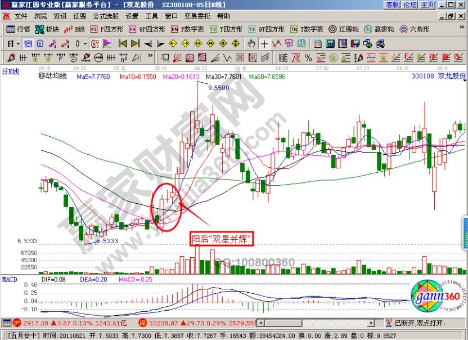The height and width of the screenshot is (340, 468).
Task: Click the 客服 customer service button
Action: 392,5
